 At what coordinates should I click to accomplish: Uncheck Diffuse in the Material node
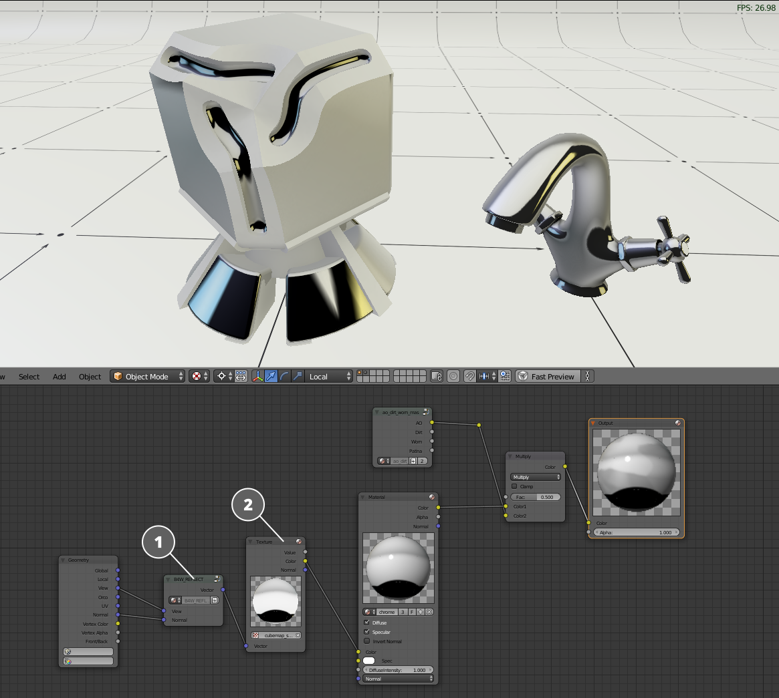tap(366, 623)
